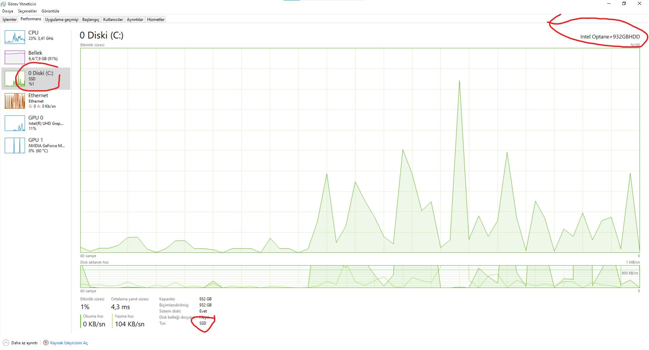This screenshot has width=649, height=350.
Task: Switch to the Ayrıntılar tab
Action: click(x=135, y=20)
